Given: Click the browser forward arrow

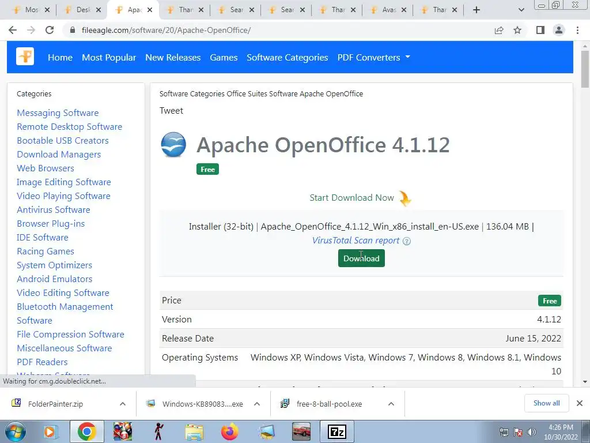Looking at the screenshot, I should (x=31, y=30).
